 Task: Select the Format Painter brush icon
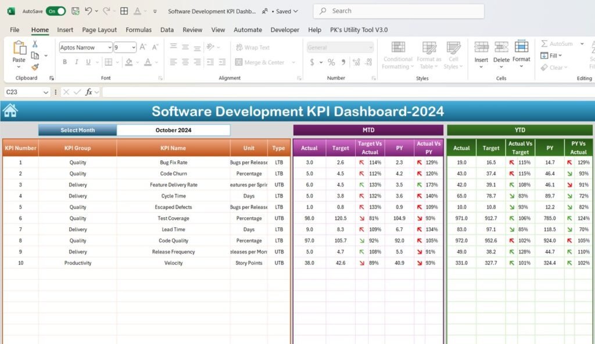35,67
